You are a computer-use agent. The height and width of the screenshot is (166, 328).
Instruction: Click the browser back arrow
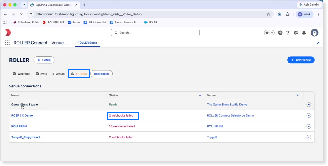point(5,14)
